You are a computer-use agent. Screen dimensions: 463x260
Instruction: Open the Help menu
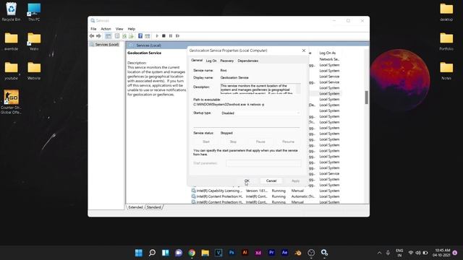tap(132, 29)
